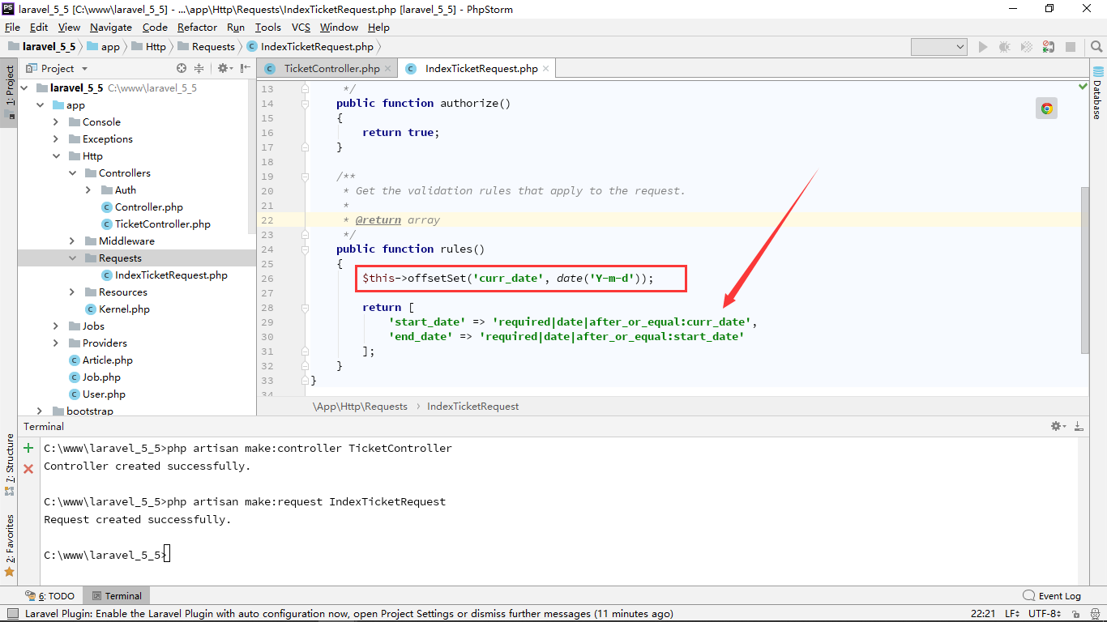
Task: Click the editor vertical scrollbar
Action: (x=1084, y=270)
